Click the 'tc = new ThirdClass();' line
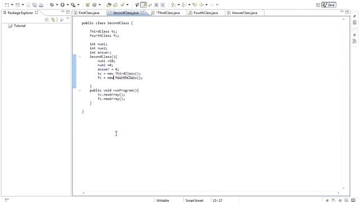 click(x=119, y=74)
